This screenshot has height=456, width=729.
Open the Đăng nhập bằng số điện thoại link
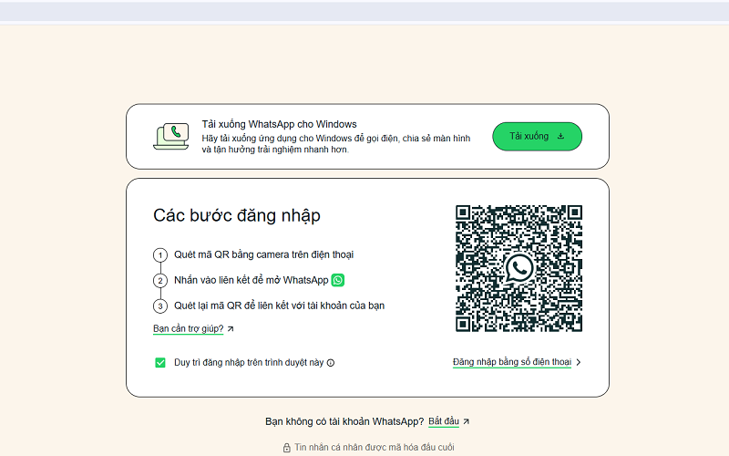point(511,362)
